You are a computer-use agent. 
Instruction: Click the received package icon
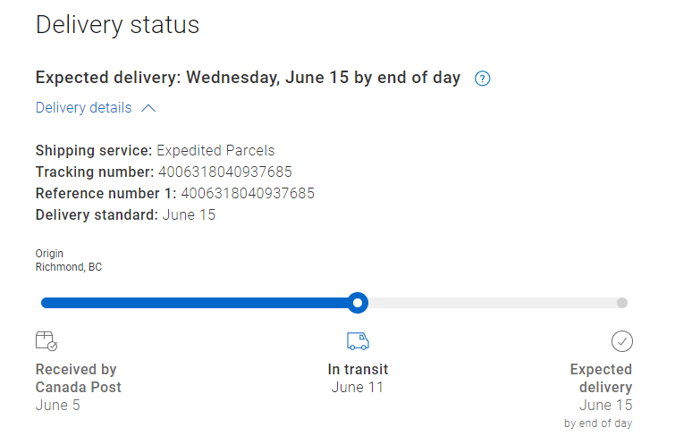[x=46, y=340]
